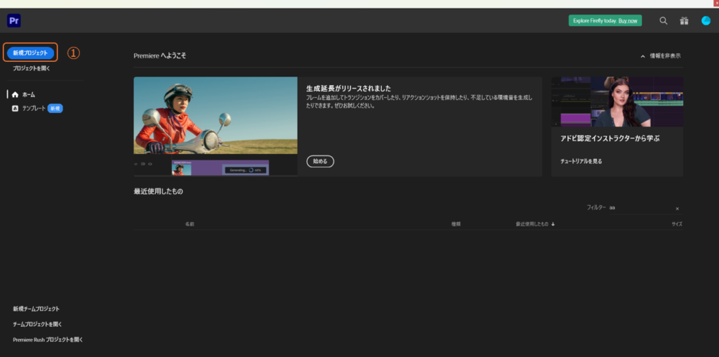Screen dimensions: 719x357
Task: Click the Templates icon in sidebar
Action: coord(15,108)
